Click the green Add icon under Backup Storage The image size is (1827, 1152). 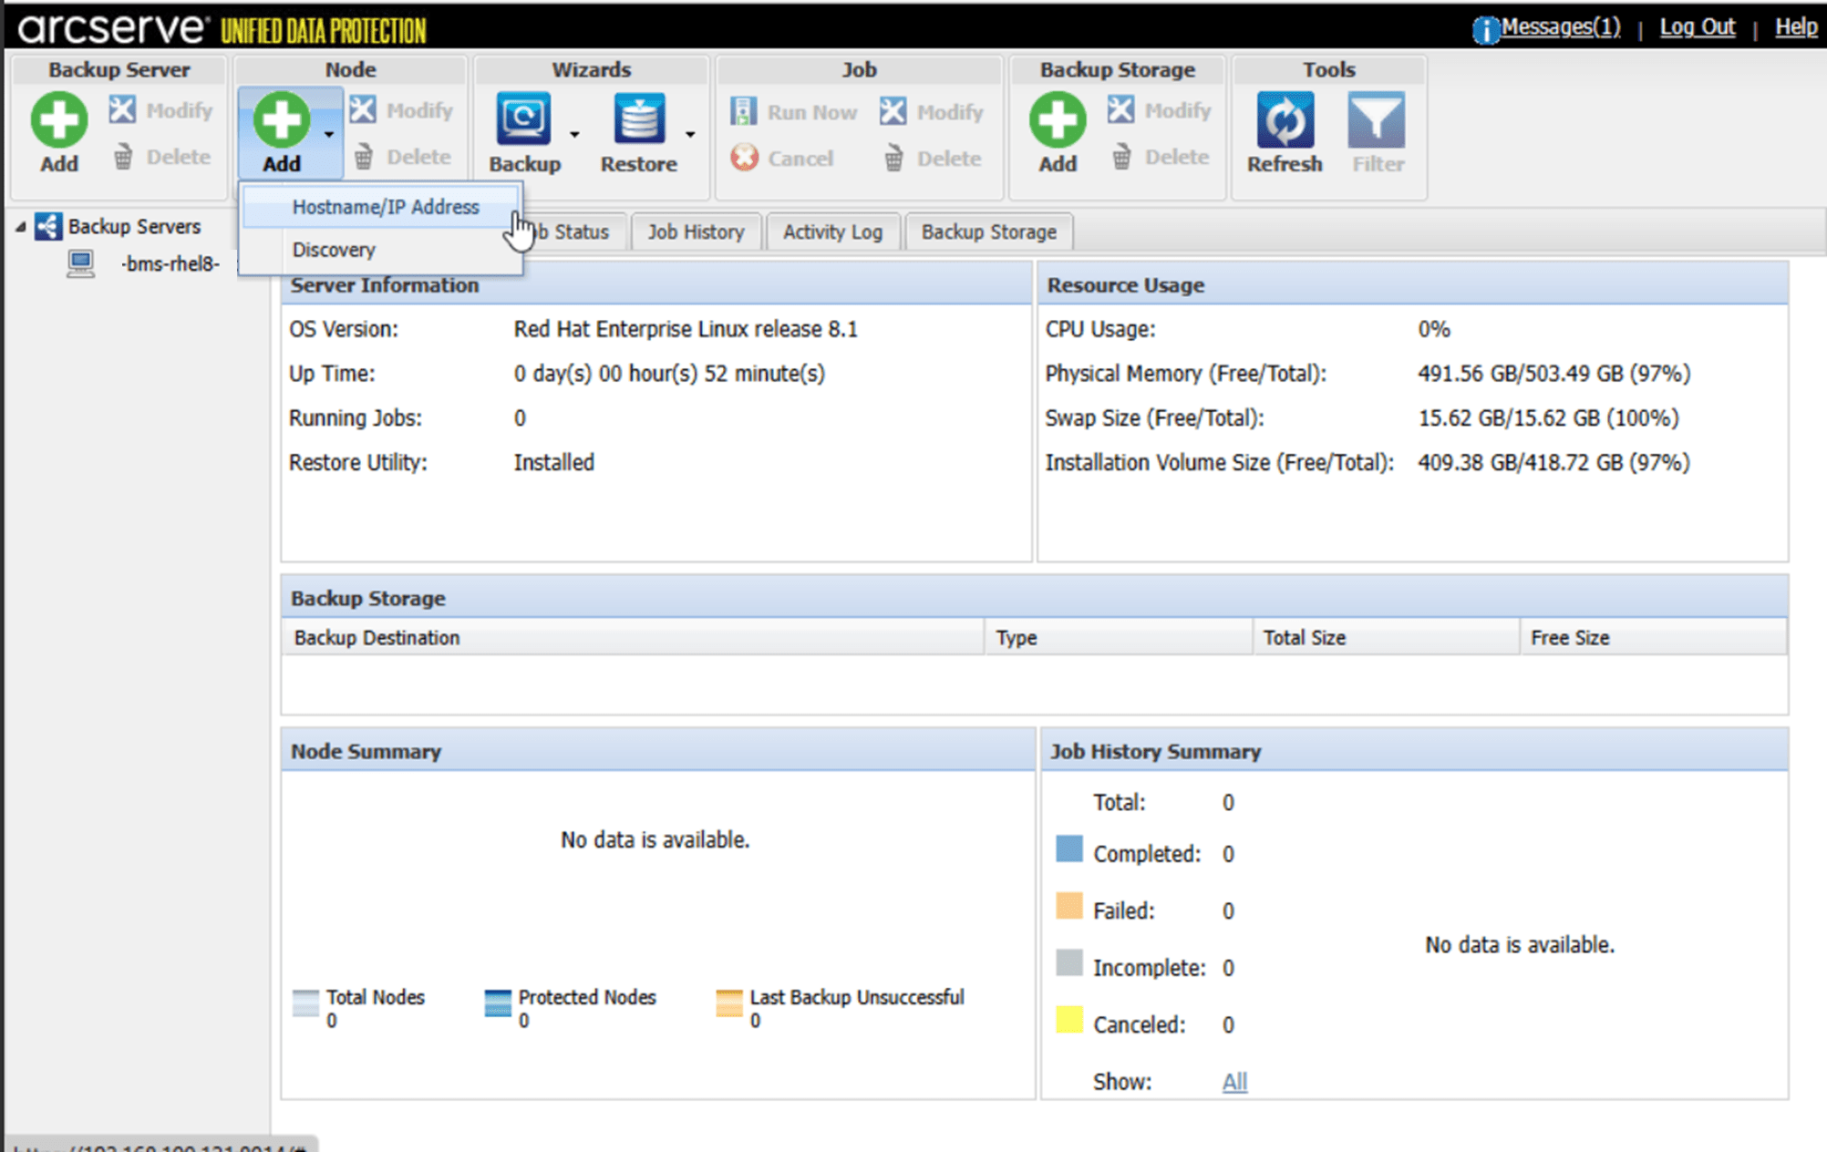[1056, 119]
